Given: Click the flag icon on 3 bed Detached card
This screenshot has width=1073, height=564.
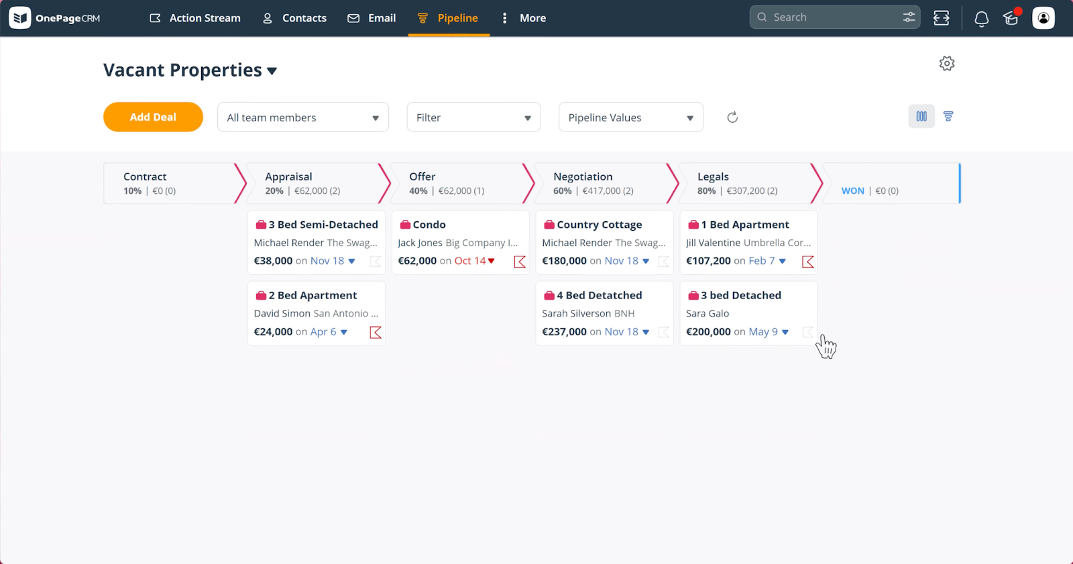Looking at the screenshot, I should (x=808, y=332).
